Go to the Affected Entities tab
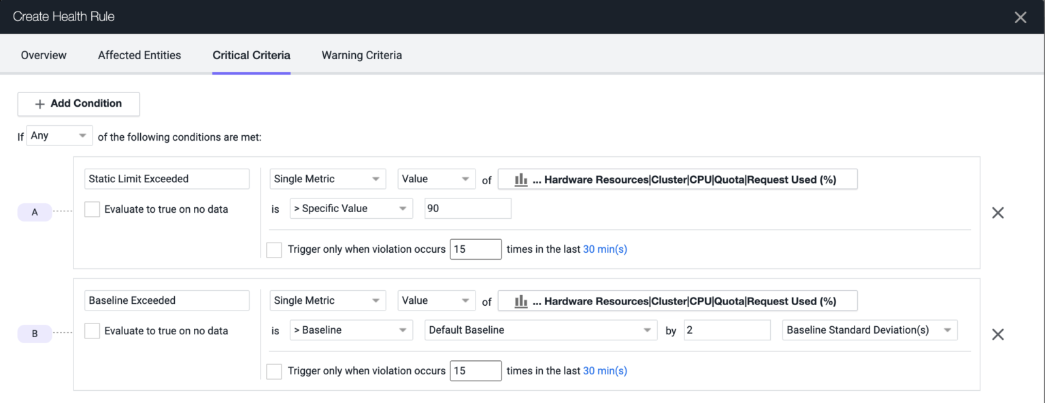This screenshot has height=403, width=1045. click(x=139, y=56)
